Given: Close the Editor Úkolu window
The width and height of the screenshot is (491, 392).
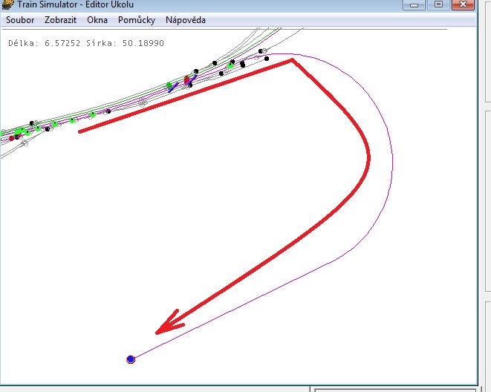Looking at the screenshot, I should pos(463,4).
